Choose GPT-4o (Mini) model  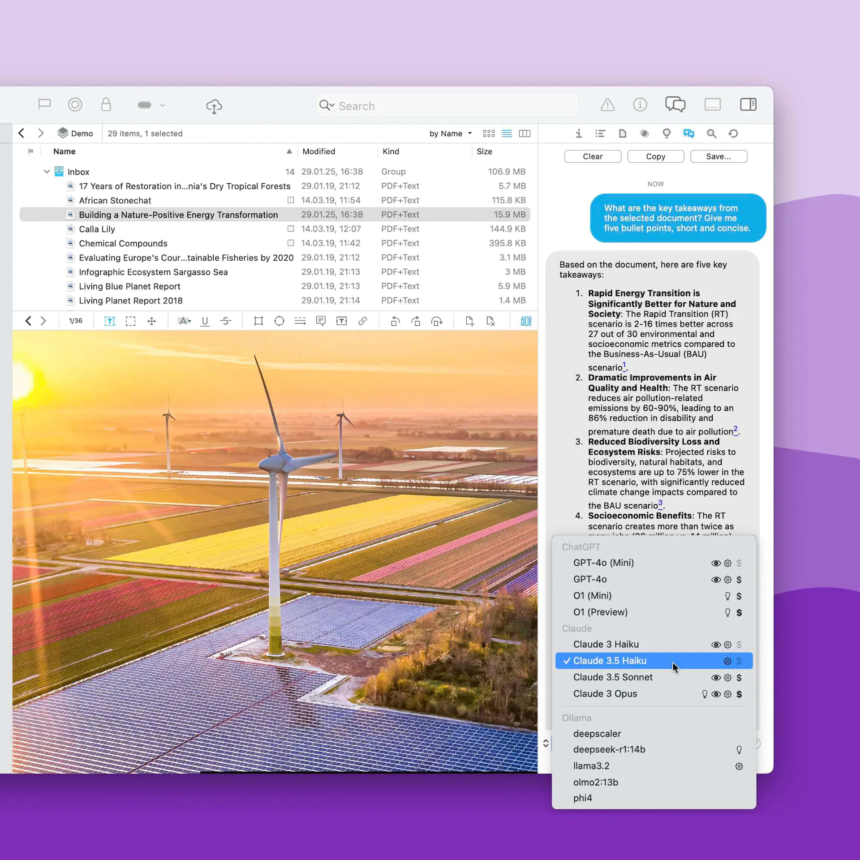[654, 563]
